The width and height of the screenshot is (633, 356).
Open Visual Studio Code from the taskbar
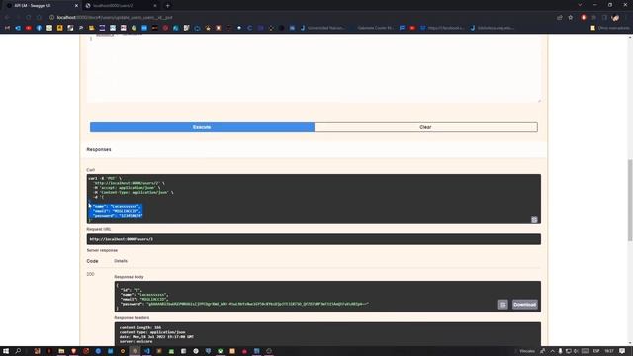(147, 351)
